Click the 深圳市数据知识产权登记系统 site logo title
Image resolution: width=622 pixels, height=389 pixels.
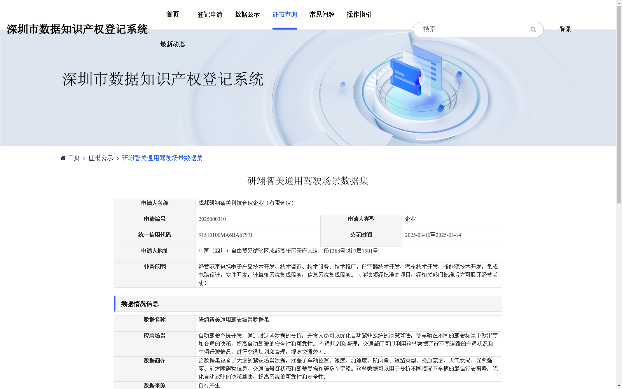[x=77, y=29]
